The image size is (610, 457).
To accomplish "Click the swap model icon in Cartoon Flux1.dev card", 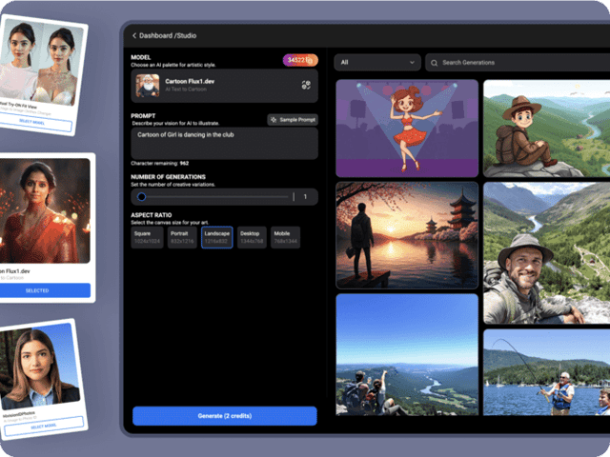I will coord(306,85).
